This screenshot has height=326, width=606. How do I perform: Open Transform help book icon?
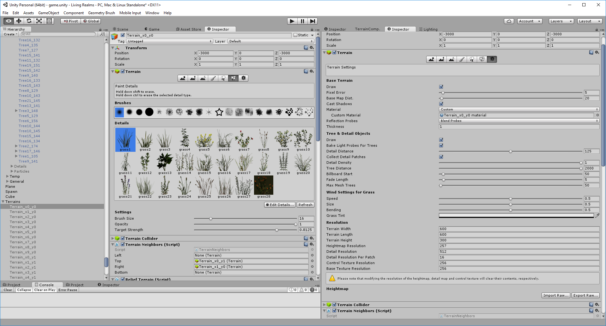tap(306, 48)
